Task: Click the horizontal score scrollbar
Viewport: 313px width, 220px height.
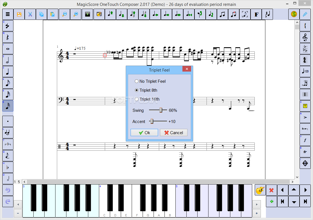Action: click(x=158, y=182)
